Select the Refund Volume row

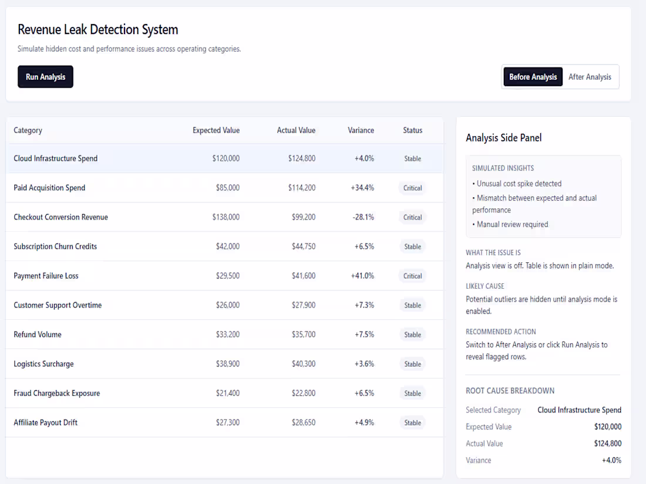pyautogui.click(x=38, y=334)
